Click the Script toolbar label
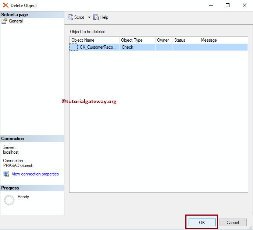 point(79,17)
